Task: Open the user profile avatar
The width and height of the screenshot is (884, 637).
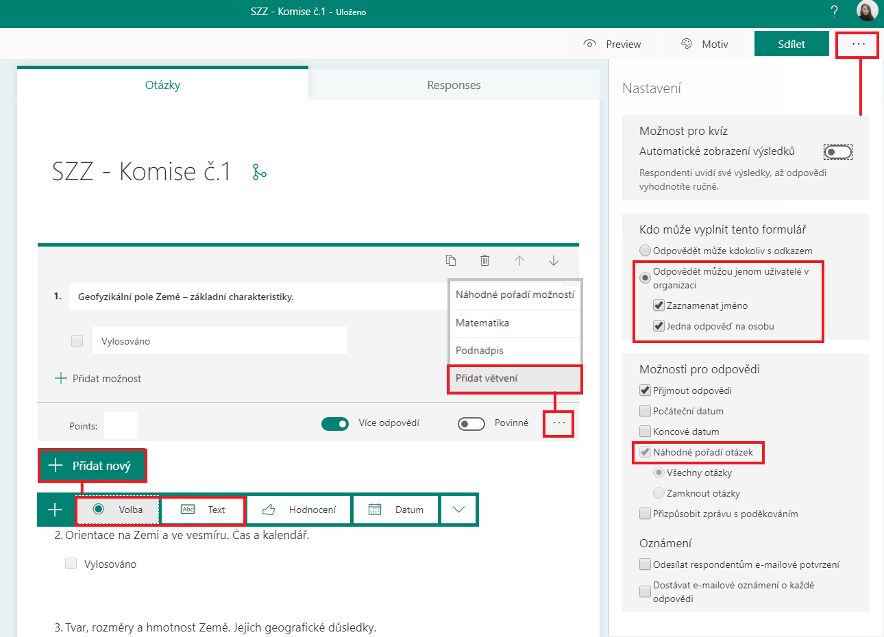Action: pos(867,11)
